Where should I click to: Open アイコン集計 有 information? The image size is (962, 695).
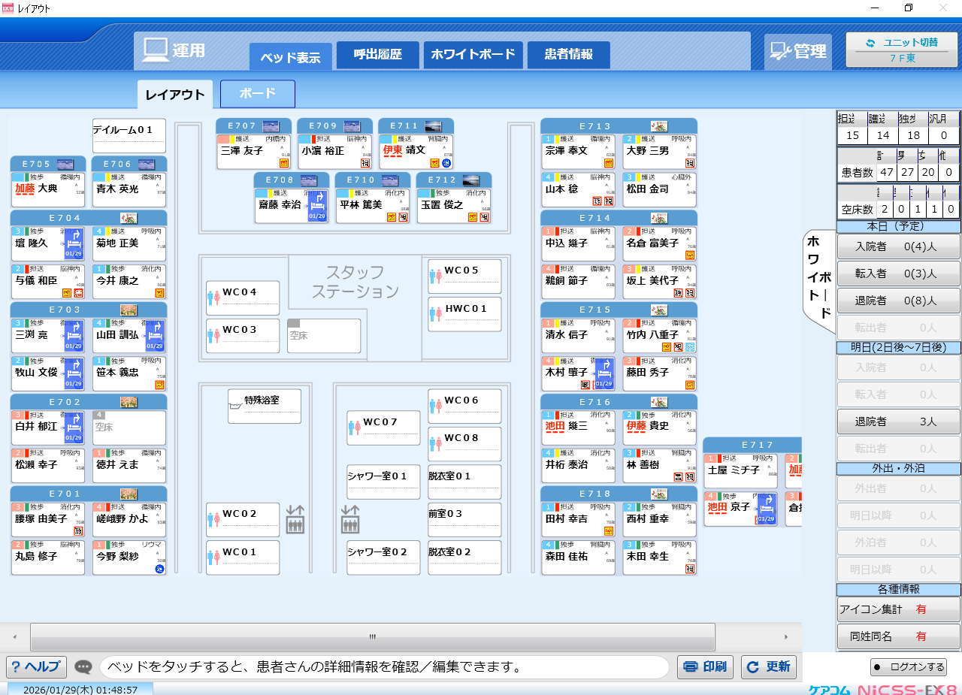click(898, 609)
